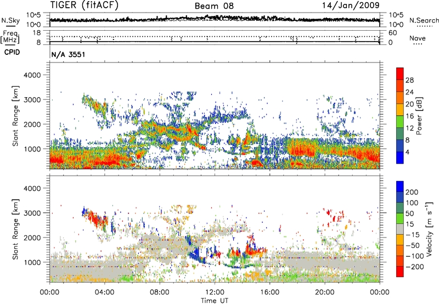Click the '20:00' time tick label
The image size is (439, 304).
[324, 292]
